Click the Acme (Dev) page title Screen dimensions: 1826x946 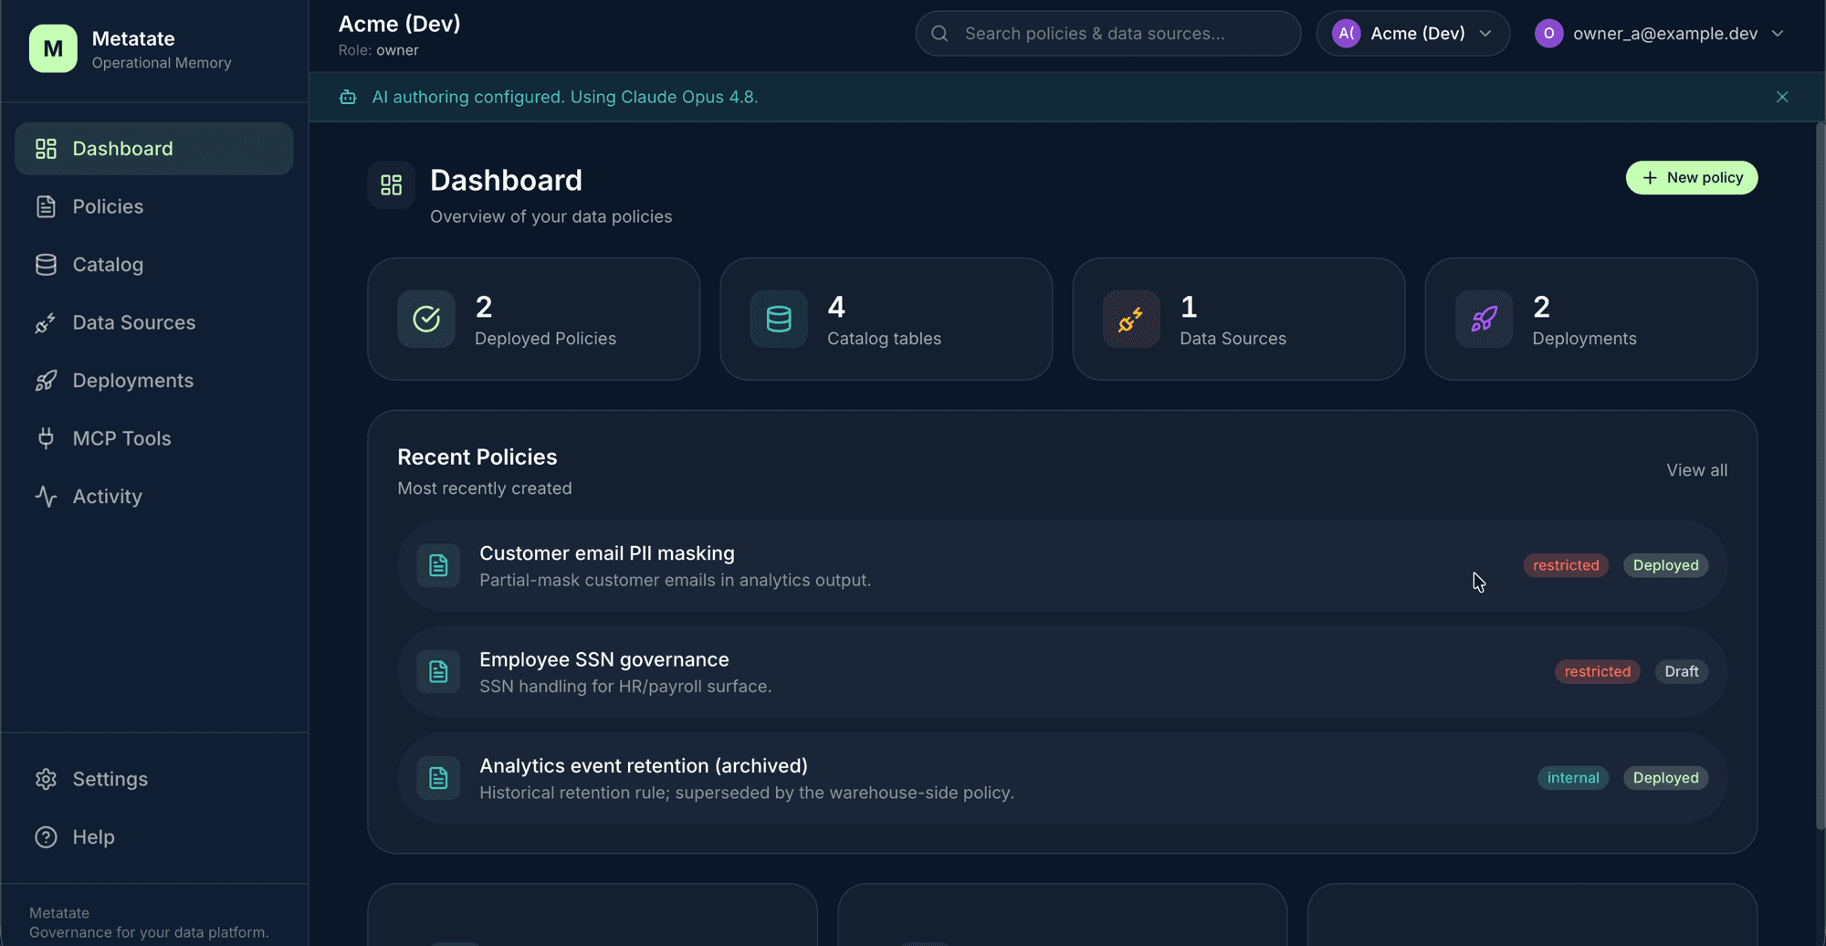pyautogui.click(x=399, y=24)
